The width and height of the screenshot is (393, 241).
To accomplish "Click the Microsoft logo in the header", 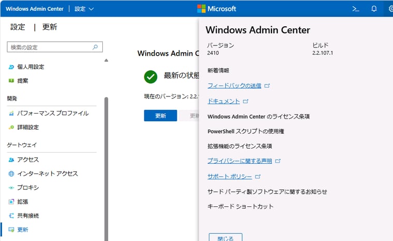I will (x=217, y=9).
